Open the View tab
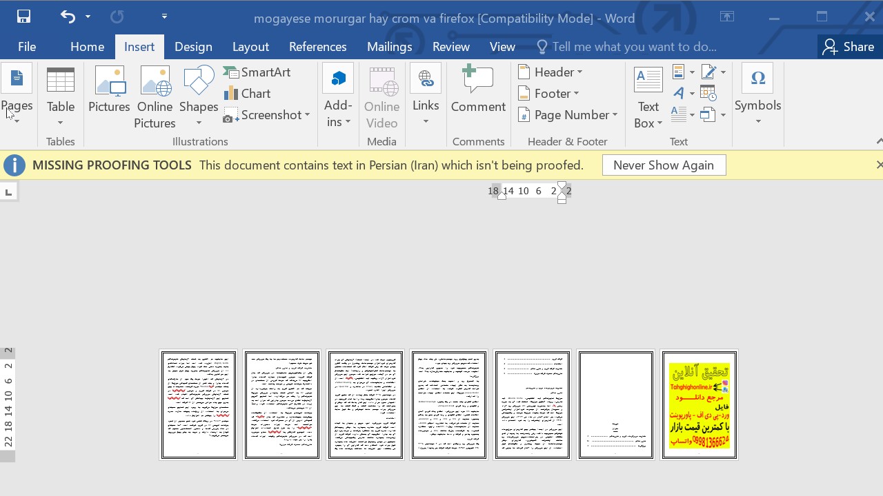883x496 pixels. point(502,47)
